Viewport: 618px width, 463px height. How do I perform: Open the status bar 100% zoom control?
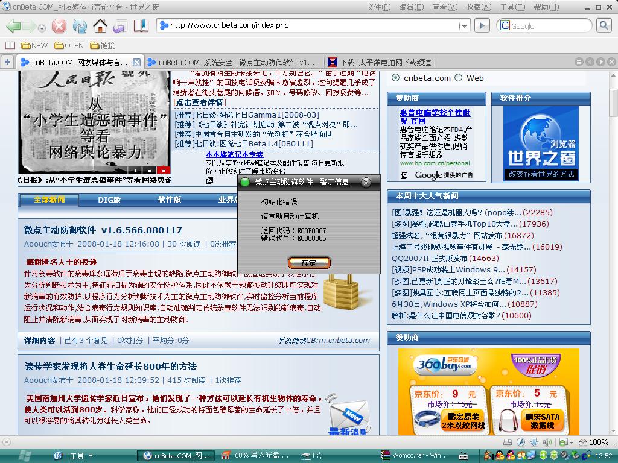[x=593, y=442]
